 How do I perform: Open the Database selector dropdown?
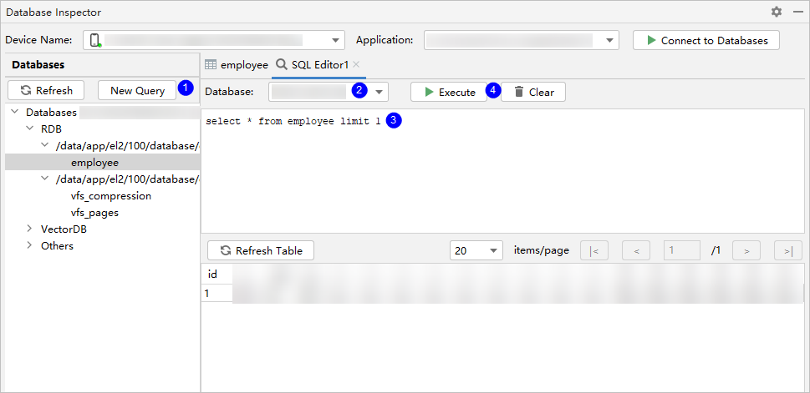tap(380, 92)
